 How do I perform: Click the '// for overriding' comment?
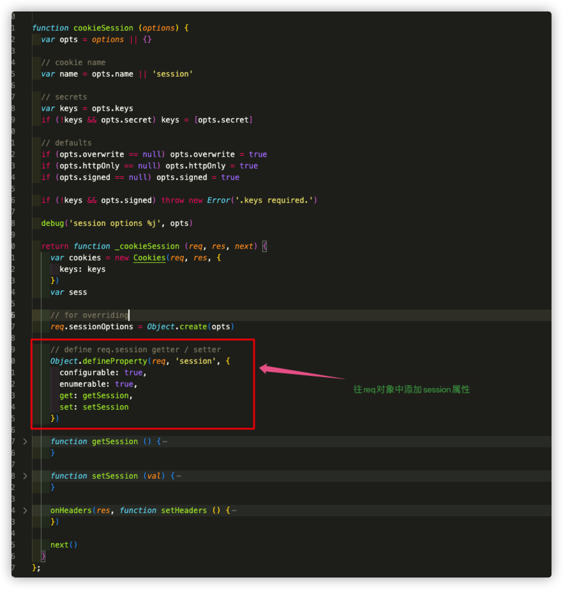coord(89,315)
